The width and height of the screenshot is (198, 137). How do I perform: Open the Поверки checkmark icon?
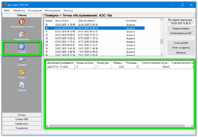(x=22, y=47)
